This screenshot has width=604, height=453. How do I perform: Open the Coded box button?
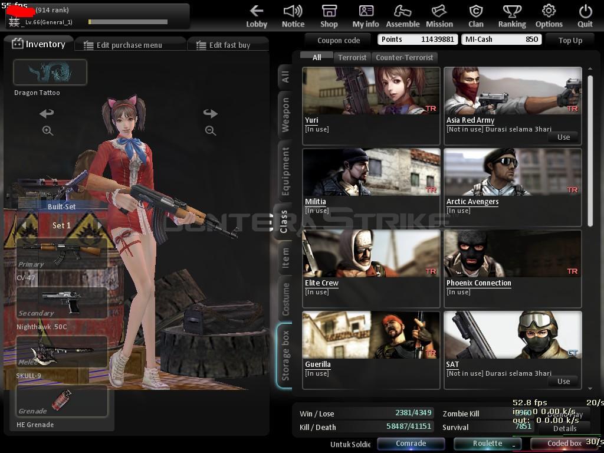point(564,444)
